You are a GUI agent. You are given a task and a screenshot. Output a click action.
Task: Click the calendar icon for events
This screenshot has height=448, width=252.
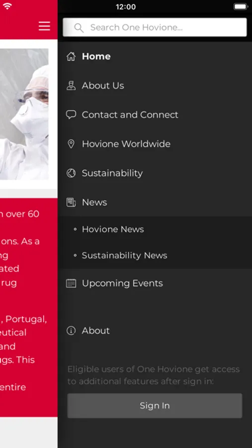(71, 283)
